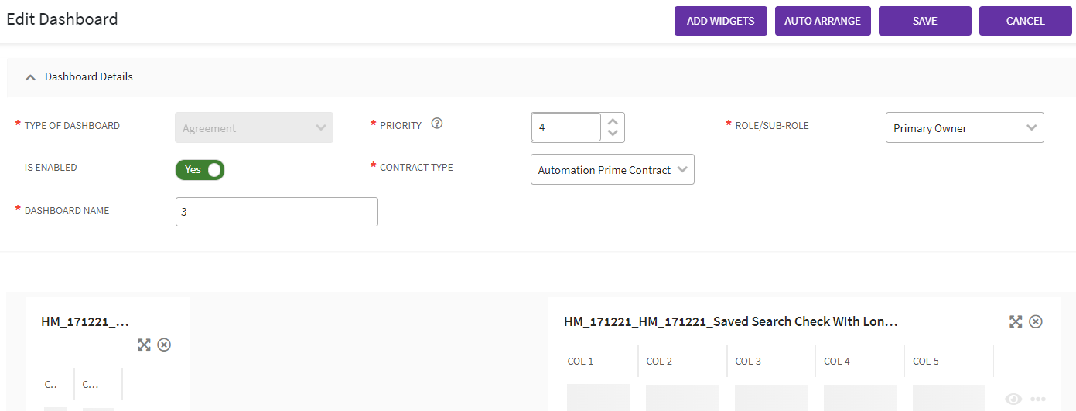Image resolution: width=1076 pixels, height=411 pixels.
Task: Click the Add Widgets button
Action: (x=720, y=21)
